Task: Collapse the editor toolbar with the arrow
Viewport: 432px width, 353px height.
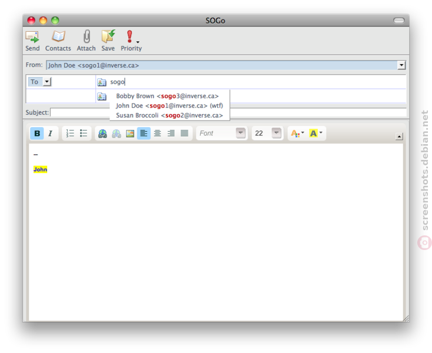Action: point(399,136)
